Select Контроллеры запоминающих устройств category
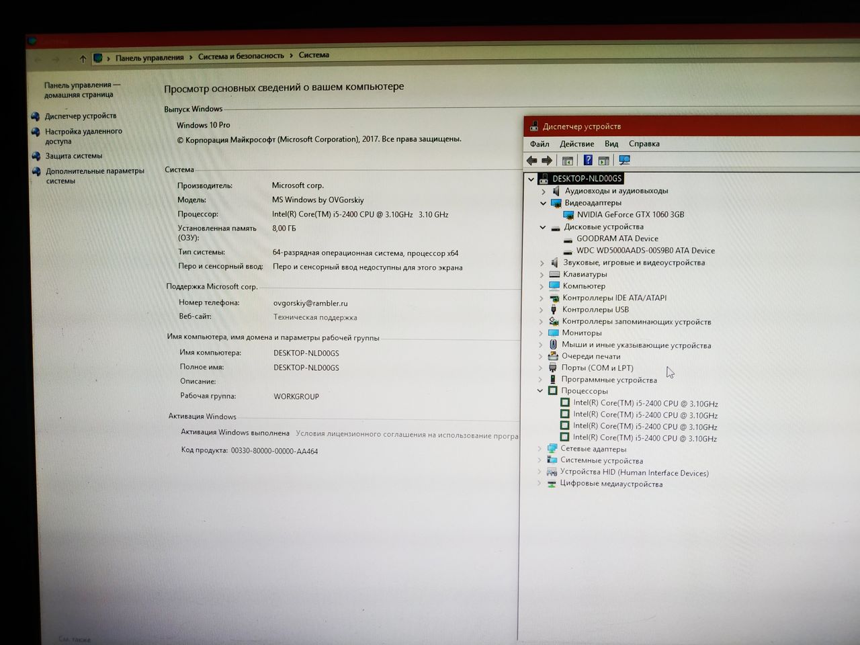This screenshot has height=645, width=860. point(636,321)
